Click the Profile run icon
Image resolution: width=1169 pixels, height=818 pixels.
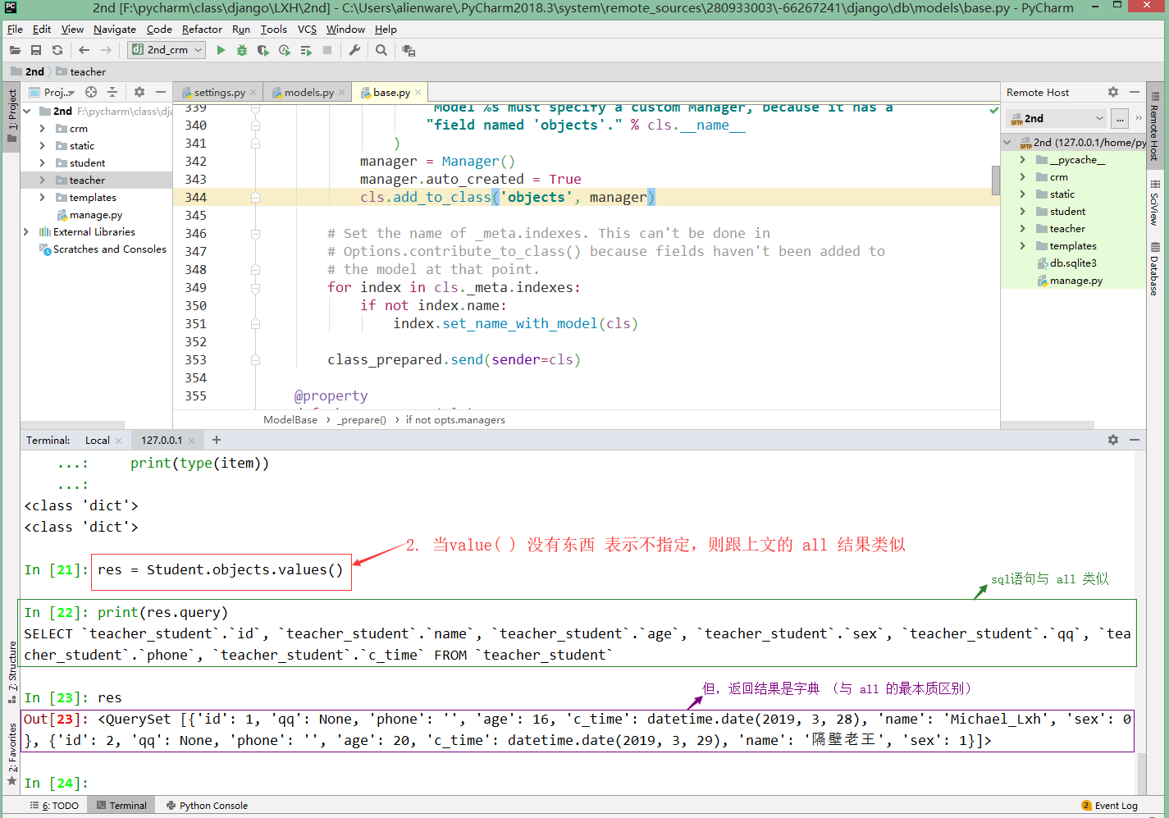click(285, 51)
